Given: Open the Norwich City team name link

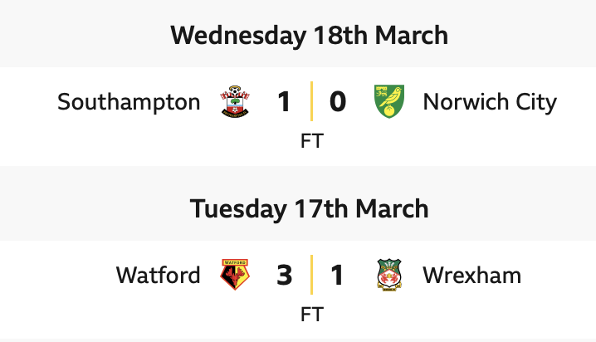Looking at the screenshot, I should pos(490,102).
